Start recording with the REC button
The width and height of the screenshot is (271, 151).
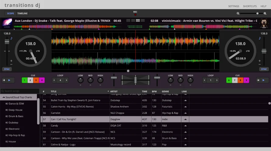pos(135,15)
